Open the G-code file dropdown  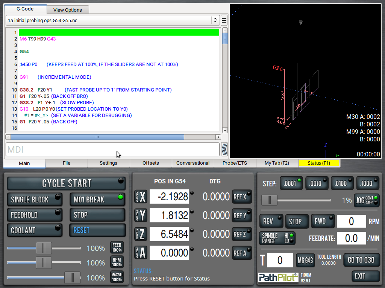click(215, 20)
